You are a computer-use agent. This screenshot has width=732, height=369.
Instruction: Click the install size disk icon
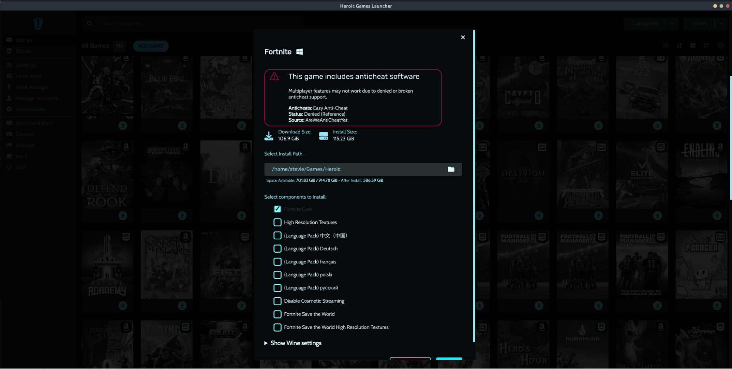[324, 136]
